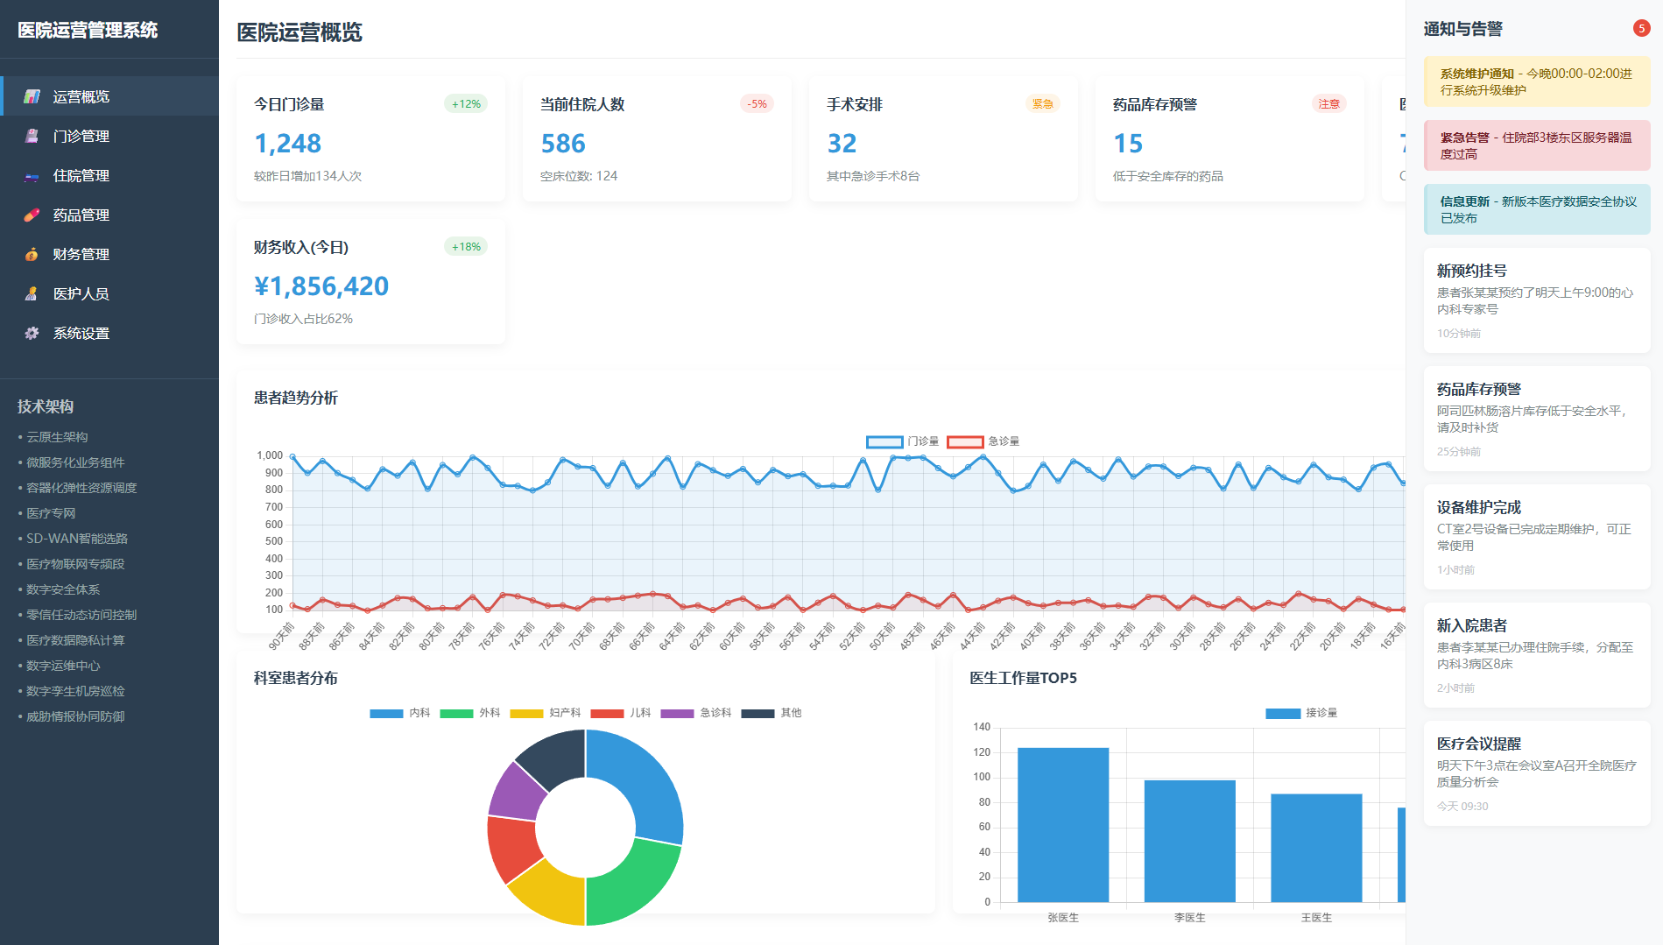Select the 财务管理 menu entry

pos(81,254)
